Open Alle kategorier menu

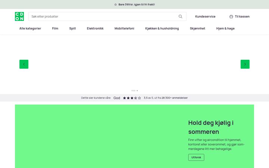(x=30, y=28)
